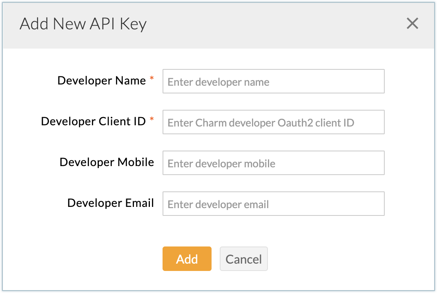Click the Developer Mobile label text

click(x=107, y=162)
